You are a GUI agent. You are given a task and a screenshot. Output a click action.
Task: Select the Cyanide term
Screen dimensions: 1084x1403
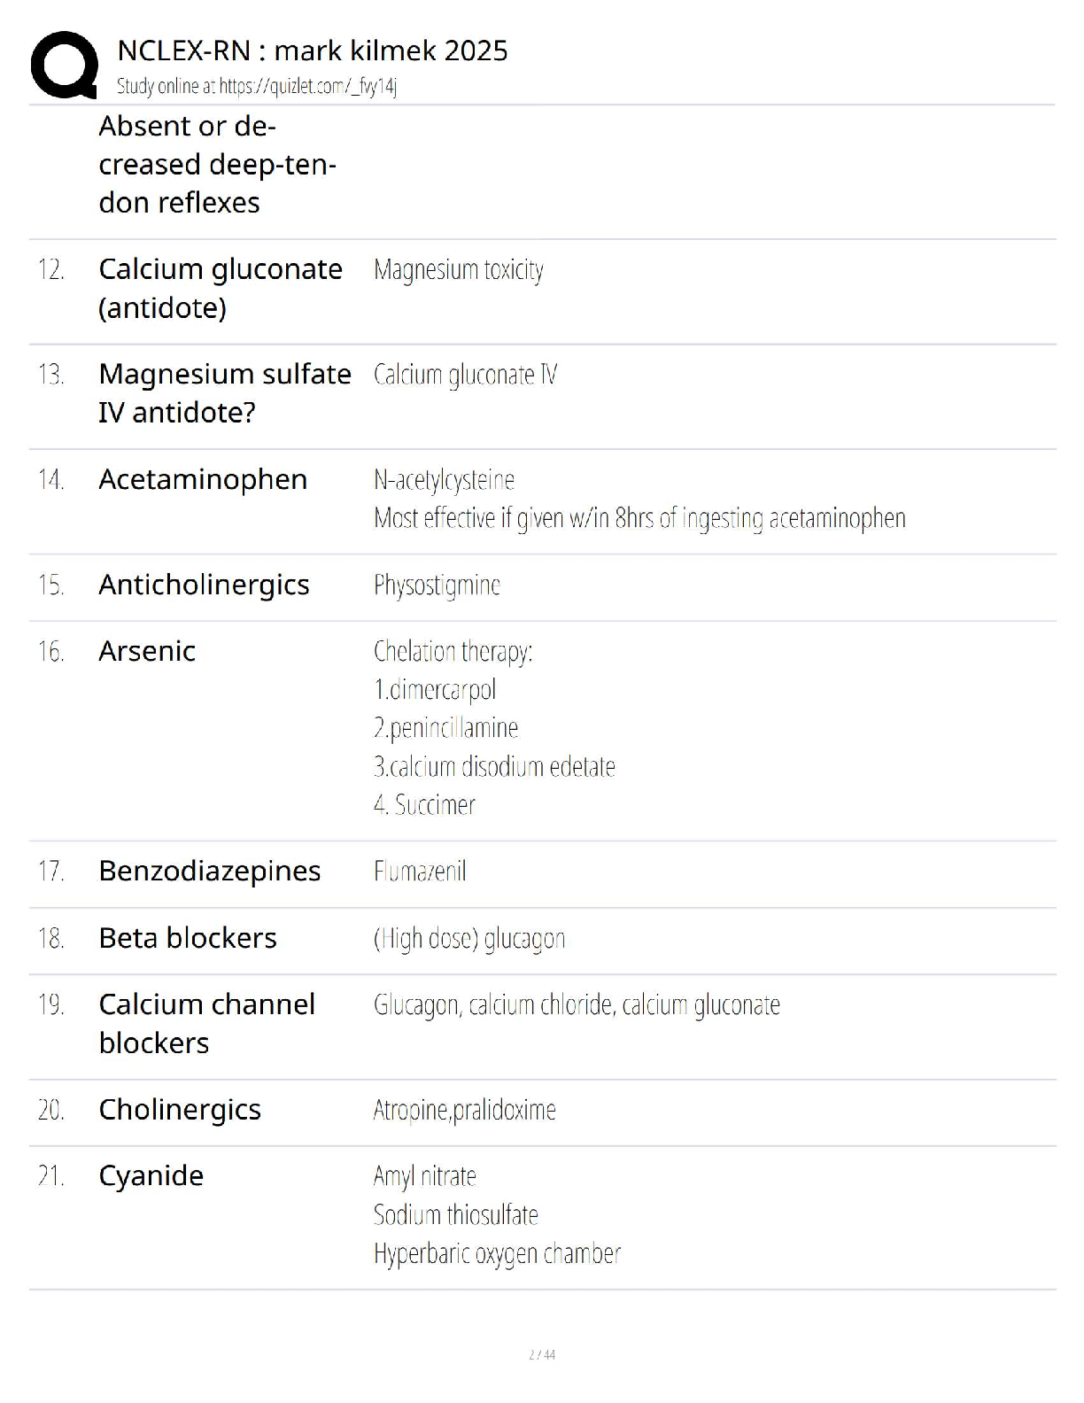pyautogui.click(x=151, y=1175)
